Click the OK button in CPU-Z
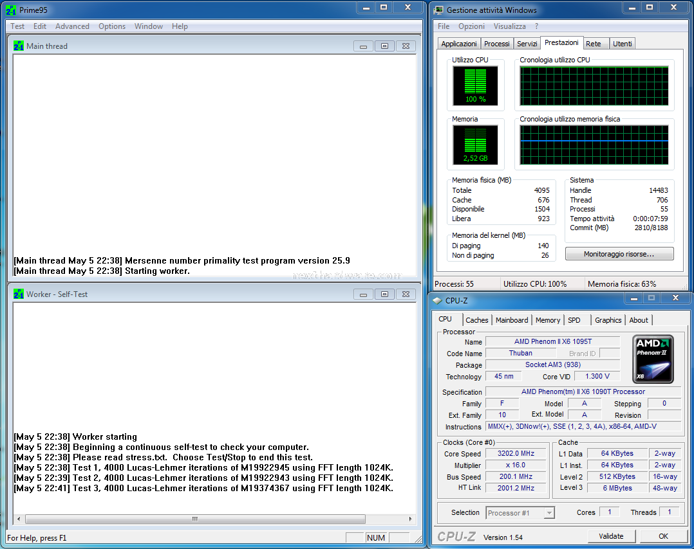Image resolution: width=694 pixels, height=549 pixels. pos(664,536)
